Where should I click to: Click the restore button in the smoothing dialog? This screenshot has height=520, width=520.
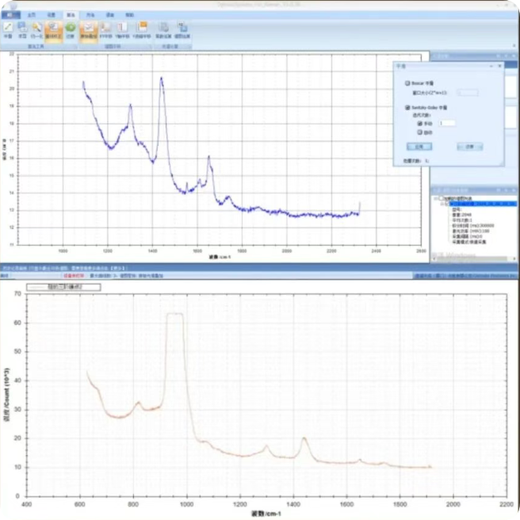click(469, 147)
